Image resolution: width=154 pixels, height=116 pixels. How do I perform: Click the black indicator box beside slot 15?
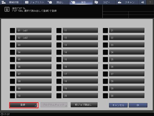pyautogui.click(x=59, y=59)
